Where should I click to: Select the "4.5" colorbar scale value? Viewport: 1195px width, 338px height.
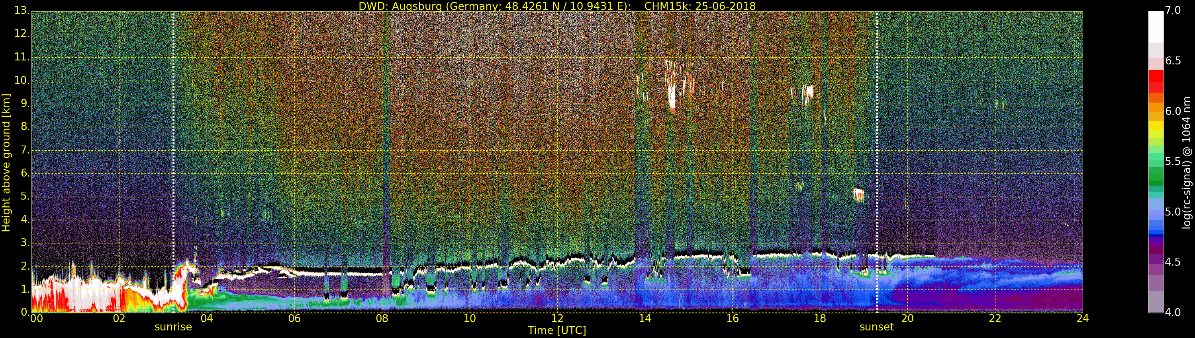coord(1173,262)
